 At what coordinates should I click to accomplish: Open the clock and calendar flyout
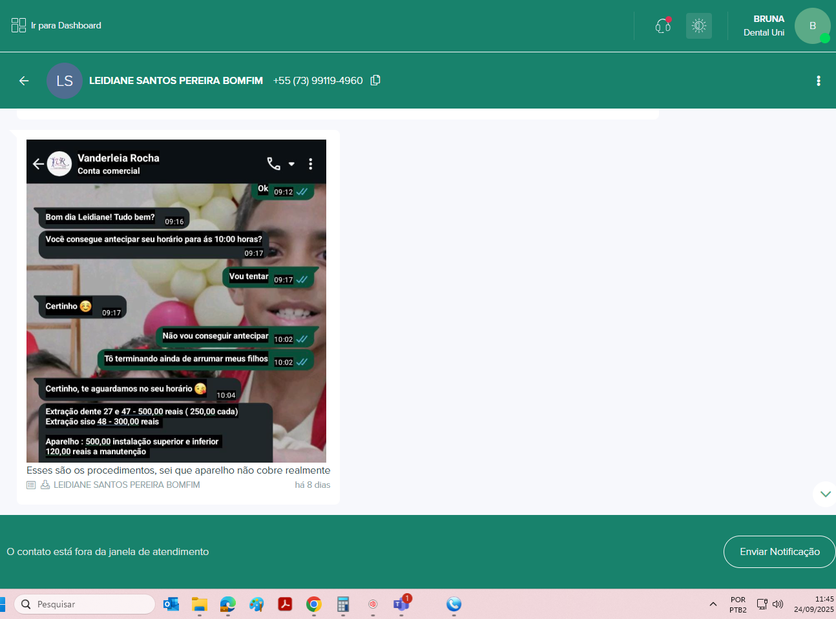(x=814, y=604)
